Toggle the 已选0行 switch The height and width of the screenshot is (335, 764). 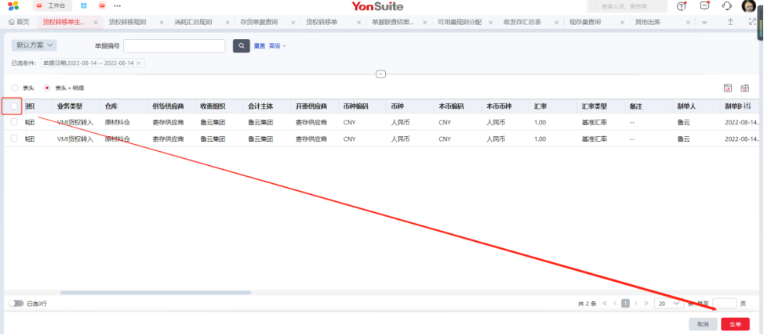pyautogui.click(x=15, y=303)
